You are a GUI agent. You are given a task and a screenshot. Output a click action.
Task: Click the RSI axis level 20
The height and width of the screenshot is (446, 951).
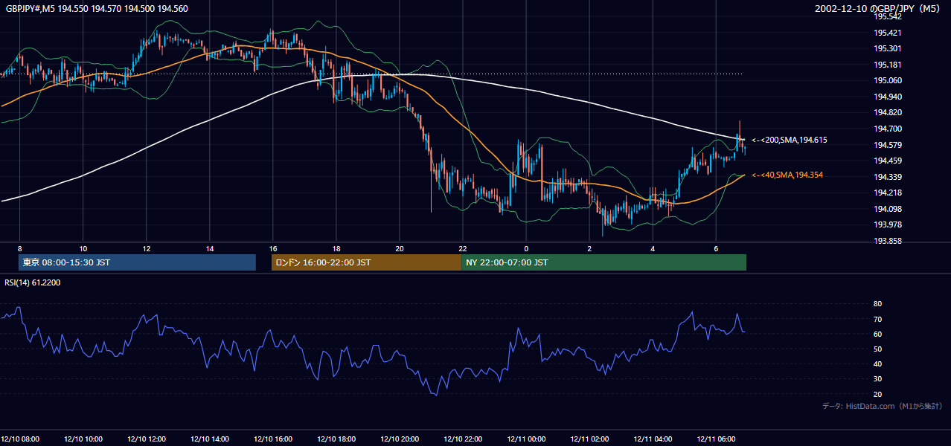[877, 394]
